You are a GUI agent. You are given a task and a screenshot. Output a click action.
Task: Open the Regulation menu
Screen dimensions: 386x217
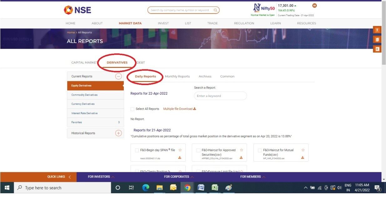tap(244, 23)
